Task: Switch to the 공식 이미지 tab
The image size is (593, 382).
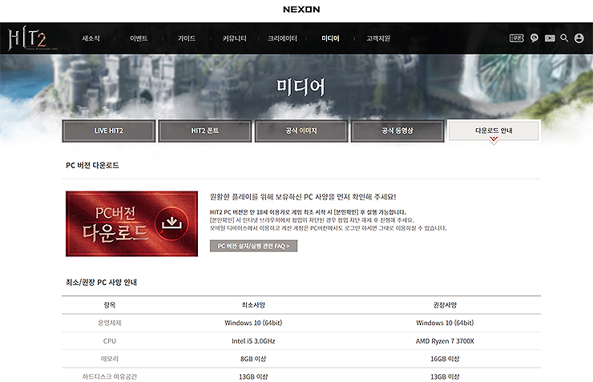Action: 301,131
